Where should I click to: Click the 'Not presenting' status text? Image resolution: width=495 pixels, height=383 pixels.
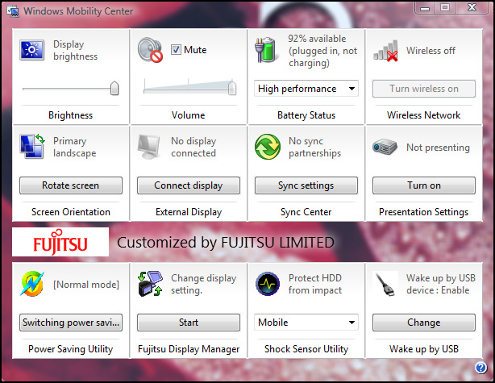[x=438, y=147]
